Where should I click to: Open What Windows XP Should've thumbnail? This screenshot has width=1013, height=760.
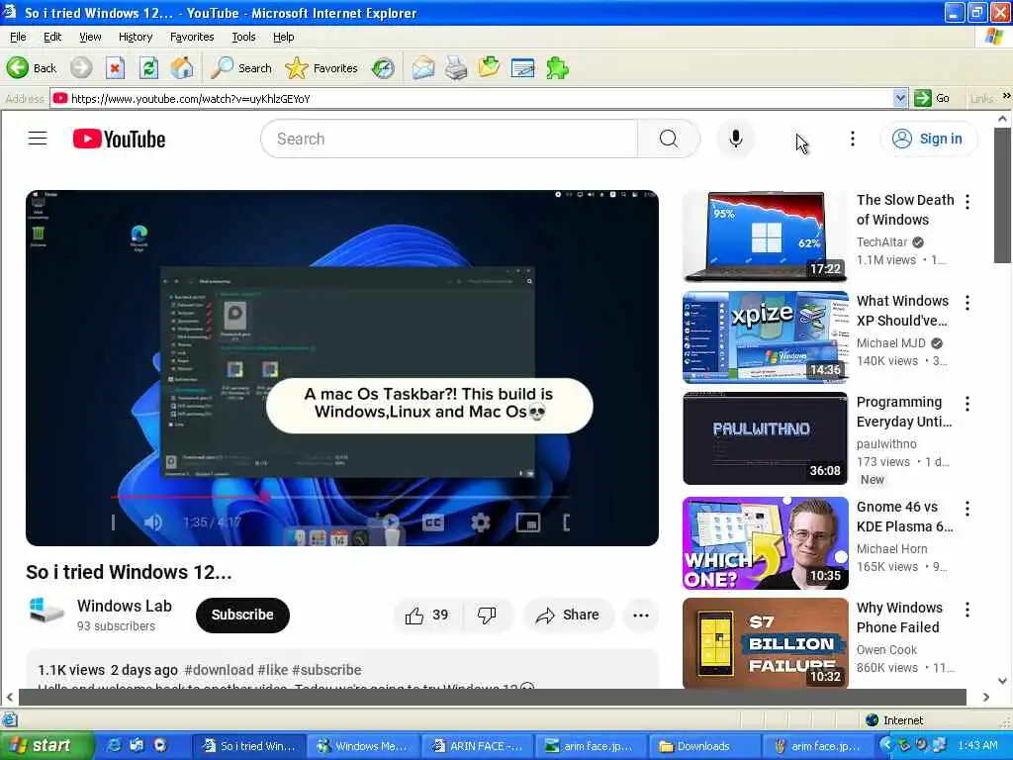[765, 337]
